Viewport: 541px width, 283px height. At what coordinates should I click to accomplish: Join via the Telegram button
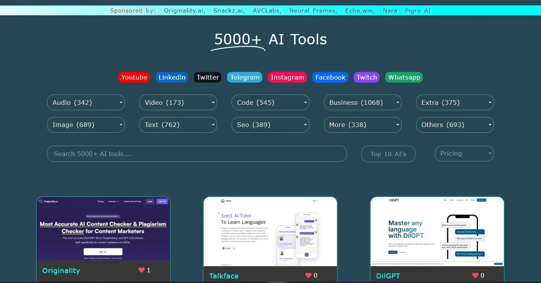[x=244, y=77]
